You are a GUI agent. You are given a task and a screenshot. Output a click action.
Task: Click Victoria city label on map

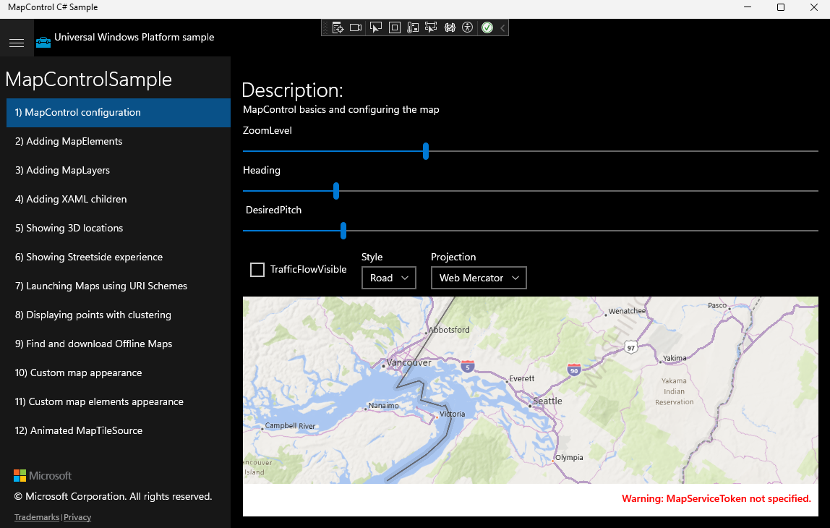pos(453,414)
